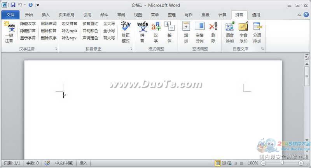Activate 修正模式 correction mode
Image resolution: width=311 pixels, height=168 pixels.
point(126,31)
